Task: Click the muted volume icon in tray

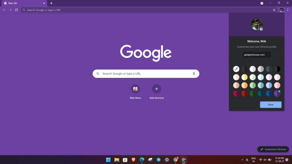Action: click(265, 160)
